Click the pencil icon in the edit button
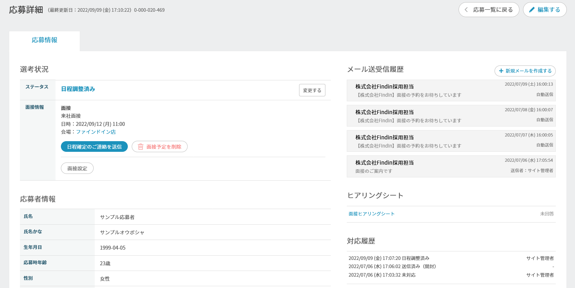This screenshot has width=575, height=288. coord(532,10)
